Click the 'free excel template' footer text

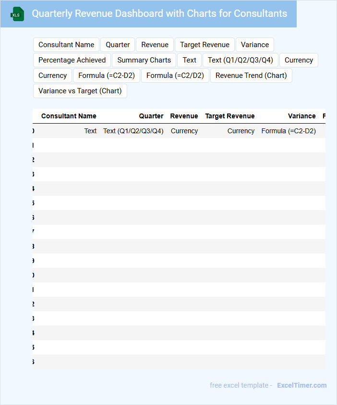click(239, 385)
